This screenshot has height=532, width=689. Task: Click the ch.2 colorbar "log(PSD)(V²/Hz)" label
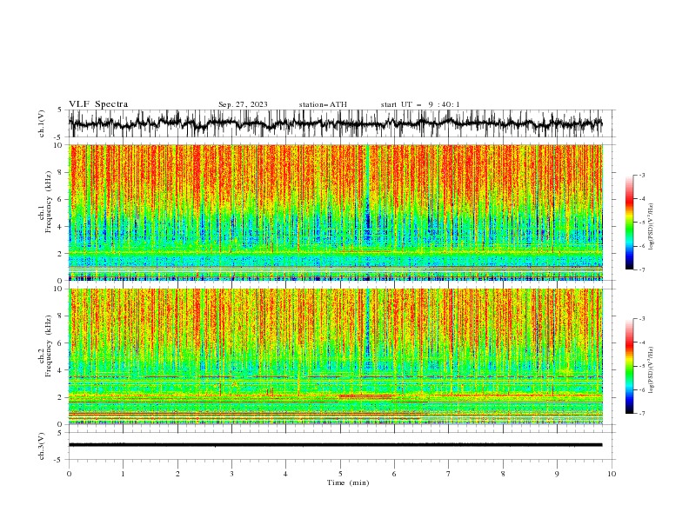coord(652,369)
